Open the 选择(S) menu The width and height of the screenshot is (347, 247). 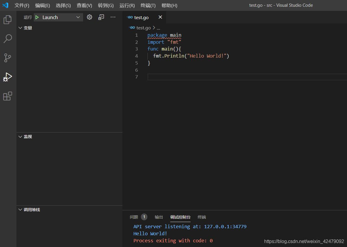coord(63,5)
